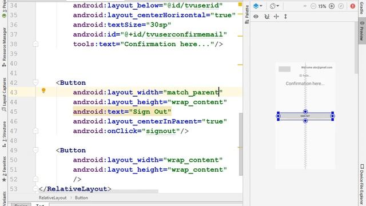This screenshot has height=206, width=366.
Task: Select the gray image placeholder in preview
Action: click(285, 69)
